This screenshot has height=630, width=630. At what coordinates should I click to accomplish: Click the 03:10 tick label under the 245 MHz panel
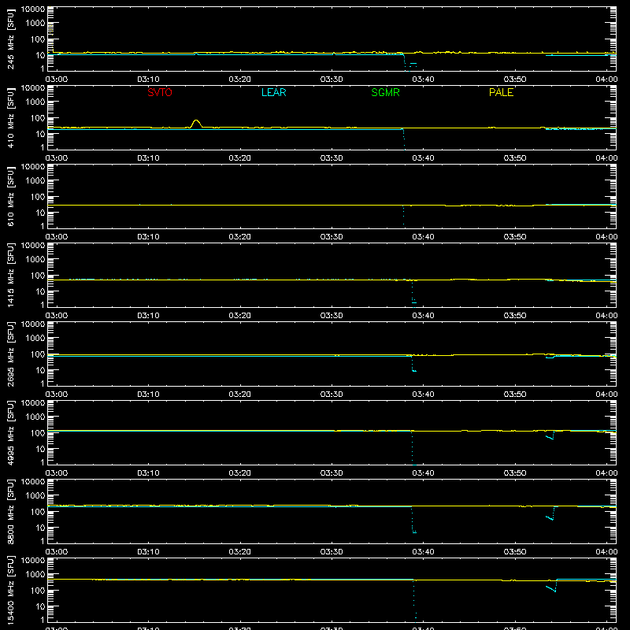point(148,80)
